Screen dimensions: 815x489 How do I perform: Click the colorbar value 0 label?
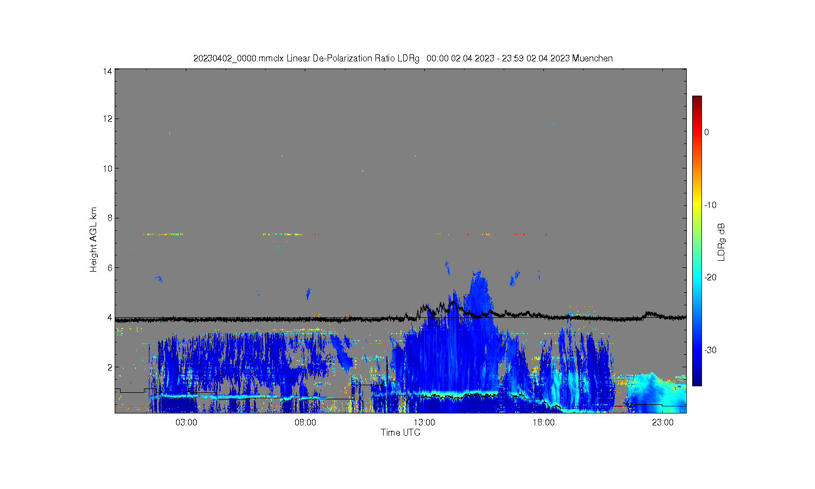706,132
